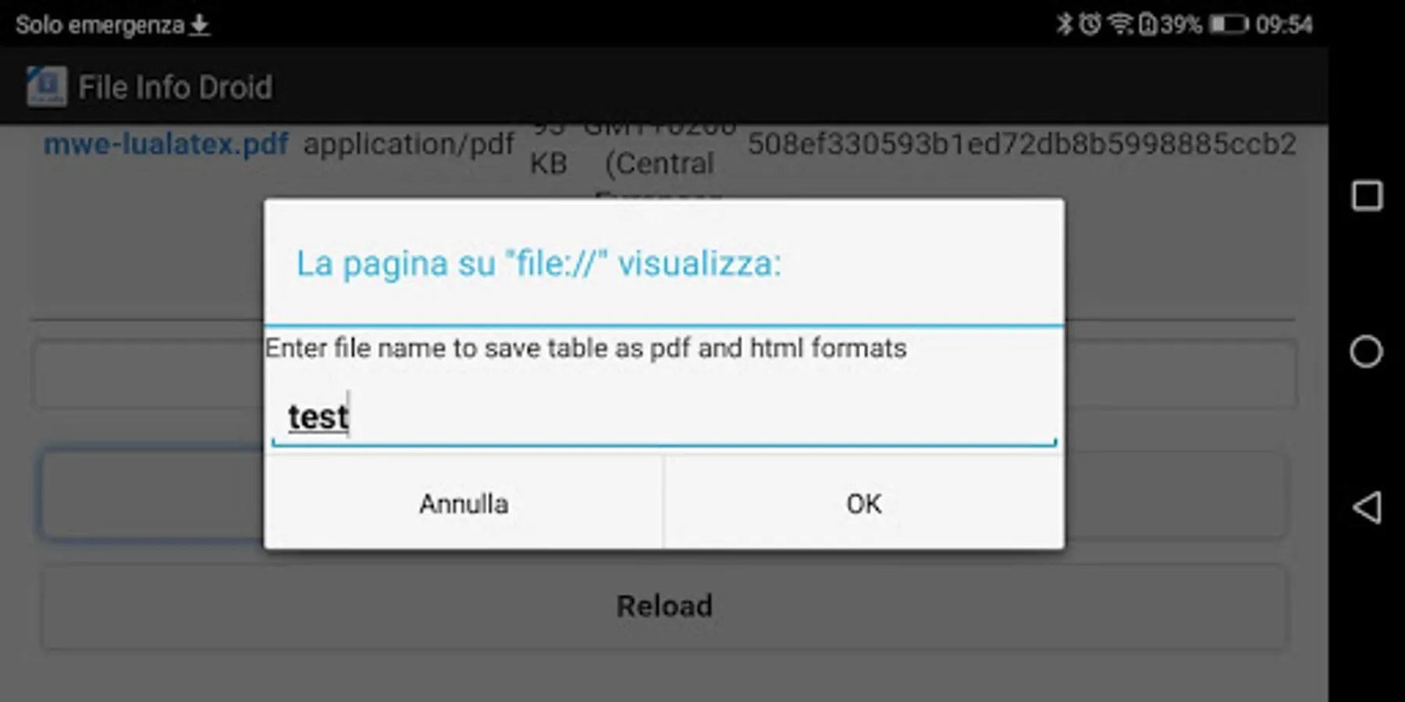Tap the dialog title La pagina su file://

539,264
